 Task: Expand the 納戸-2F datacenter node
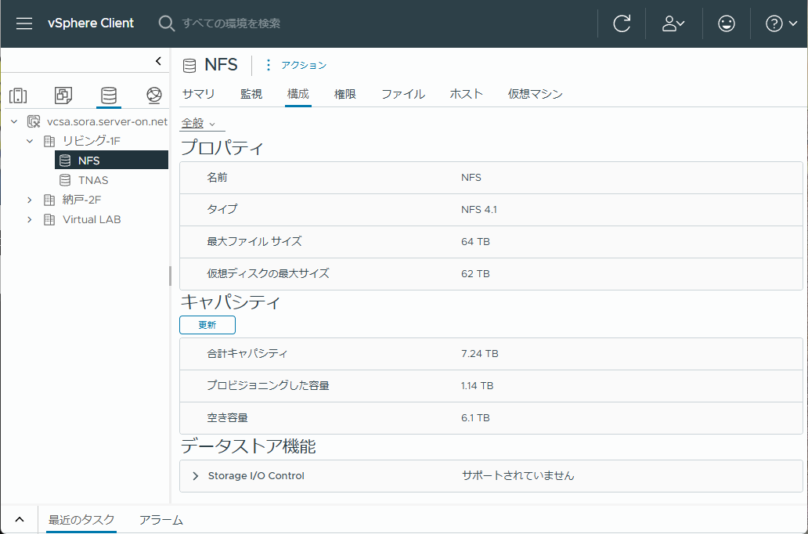click(x=30, y=200)
